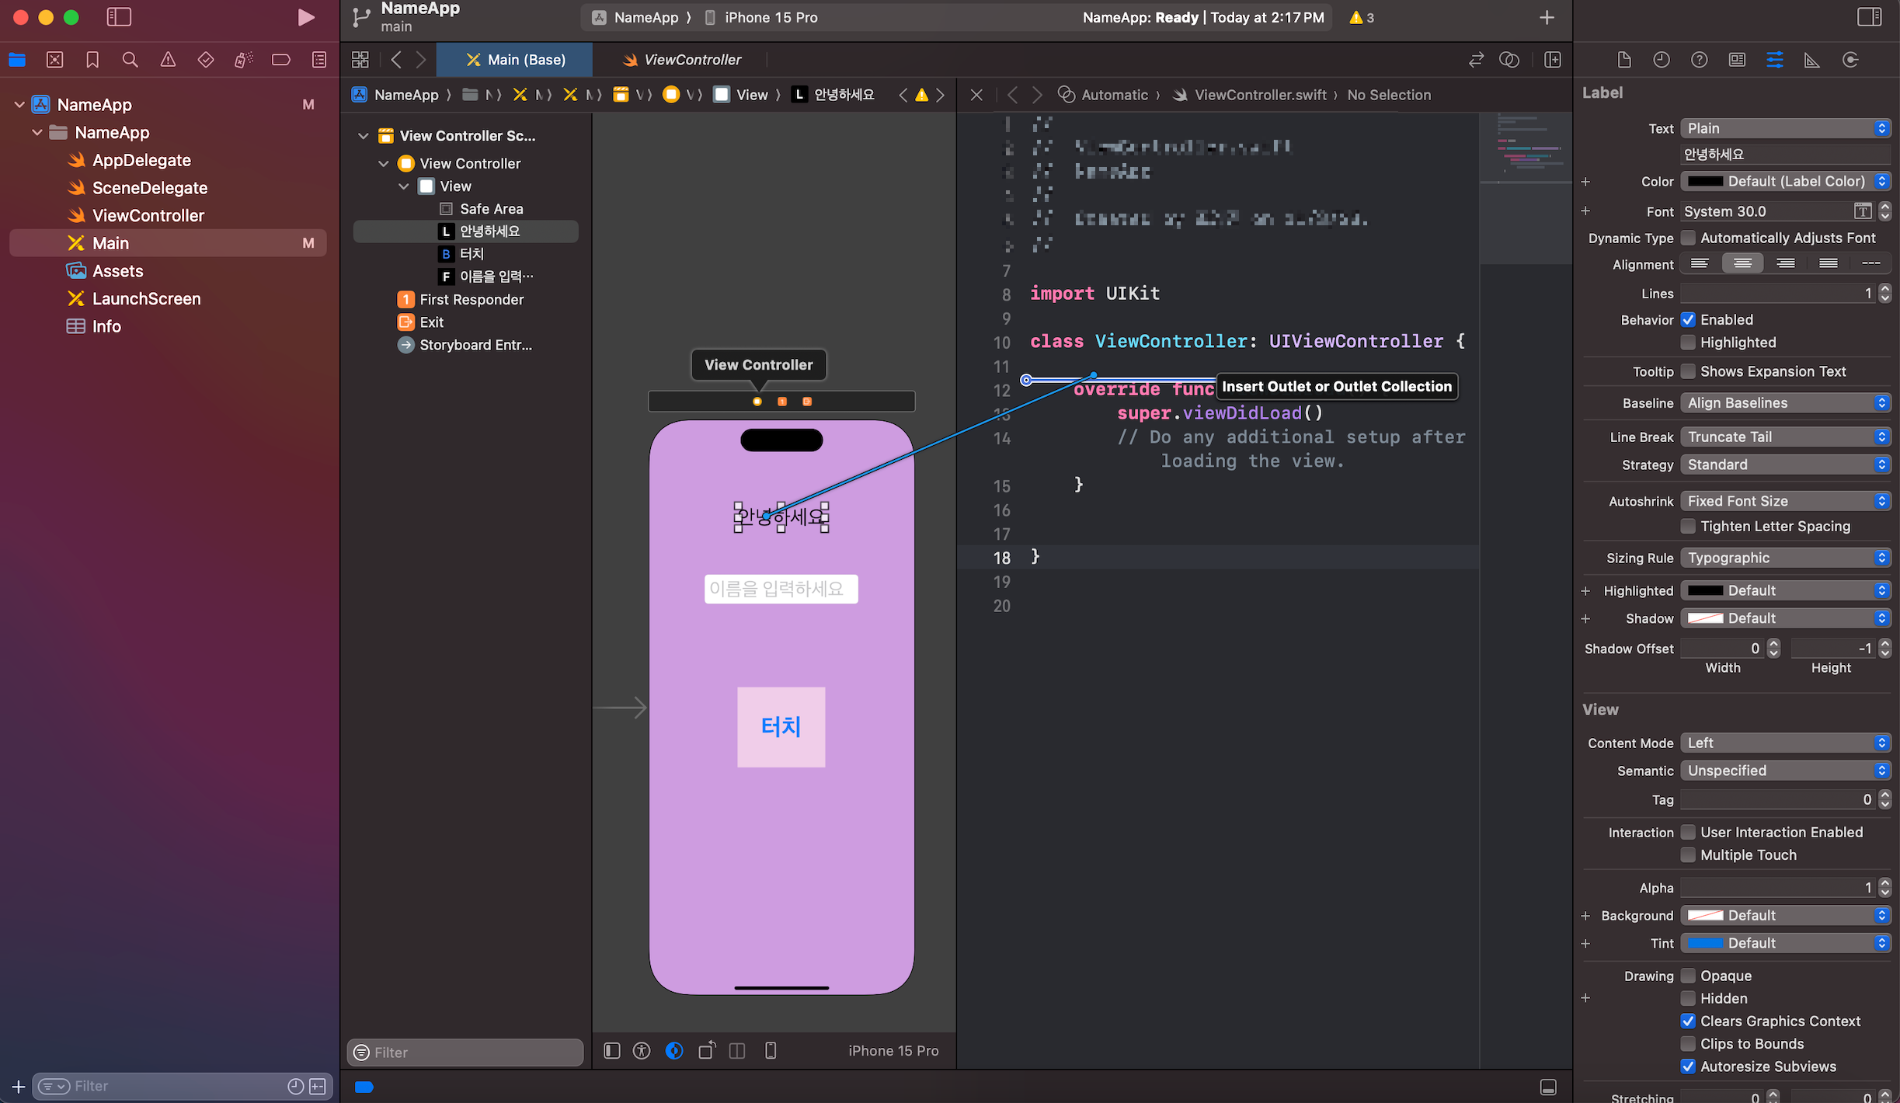Image resolution: width=1900 pixels, height=1103 pixels.
Task: Open the Identity inspector icon
Action: tap(1737, 60)
